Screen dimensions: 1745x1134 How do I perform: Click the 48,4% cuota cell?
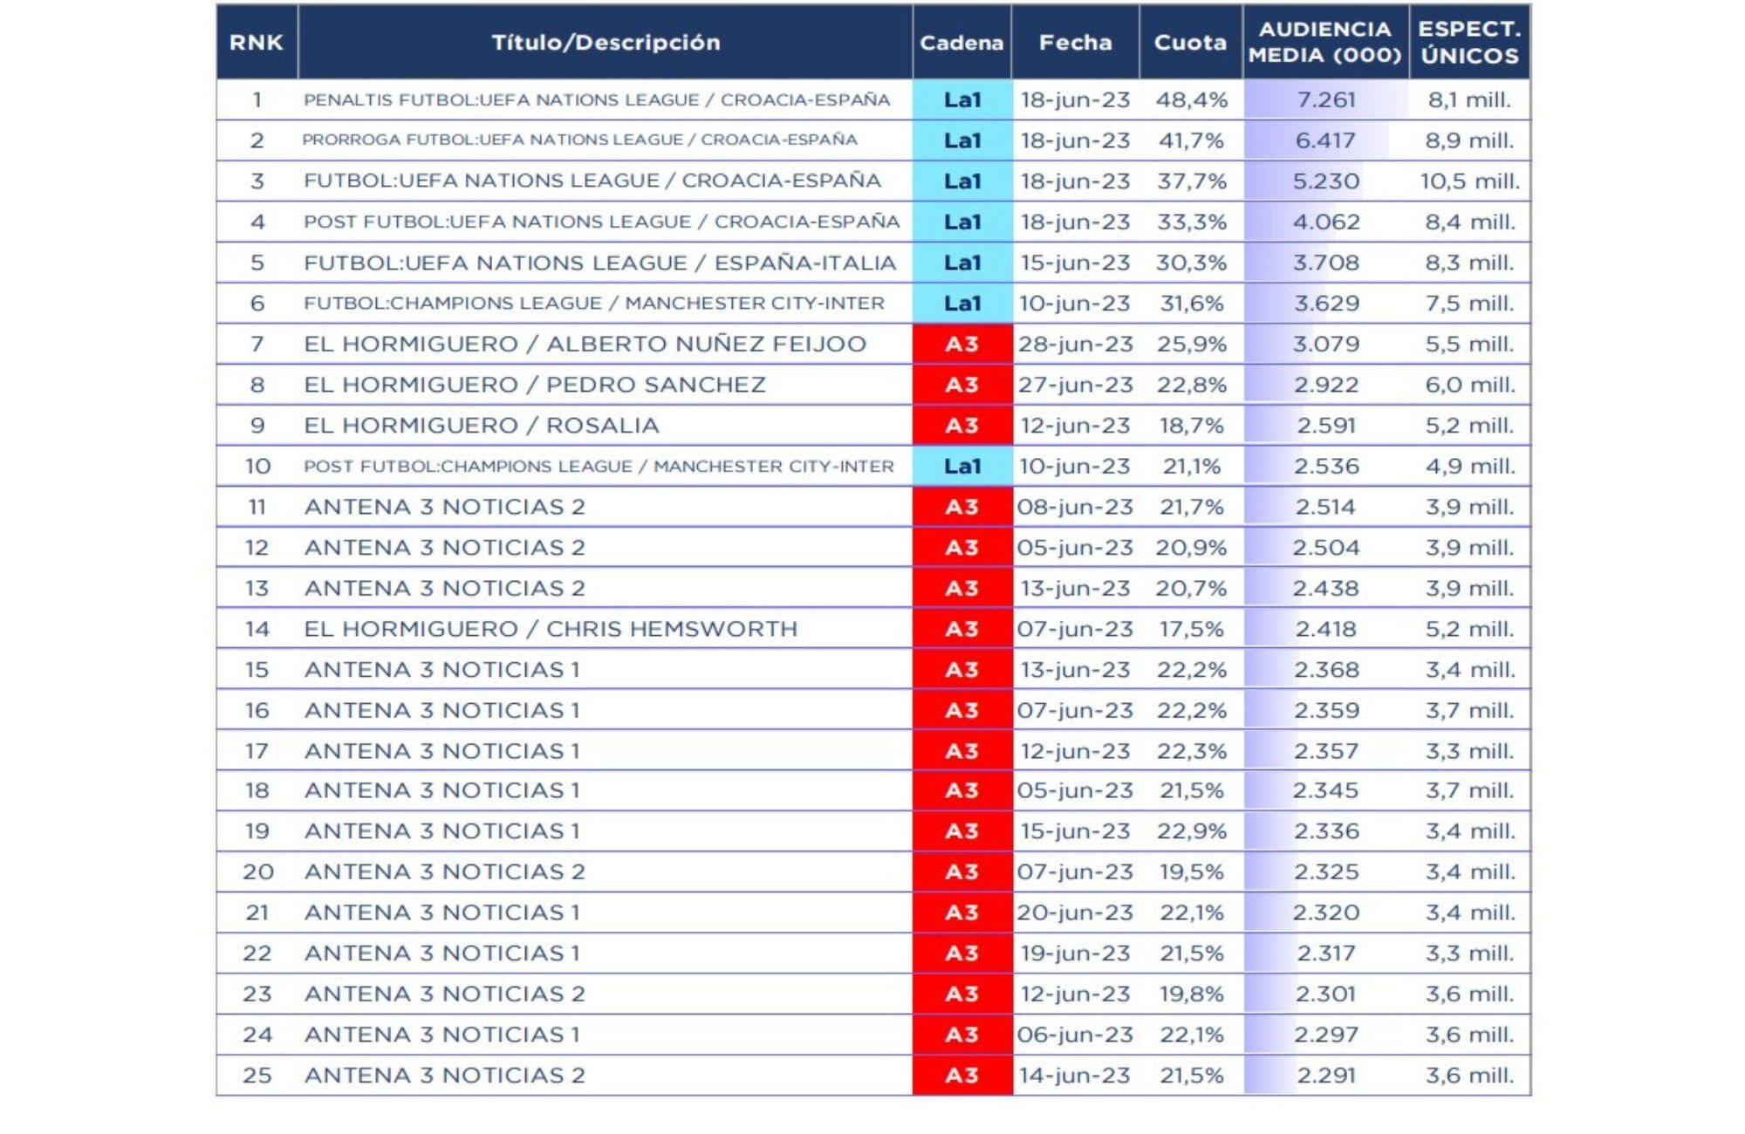(x=1191, y=100)
